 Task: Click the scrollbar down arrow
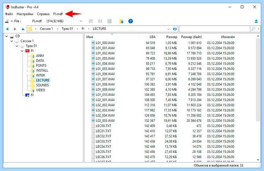tap(258, 160)
